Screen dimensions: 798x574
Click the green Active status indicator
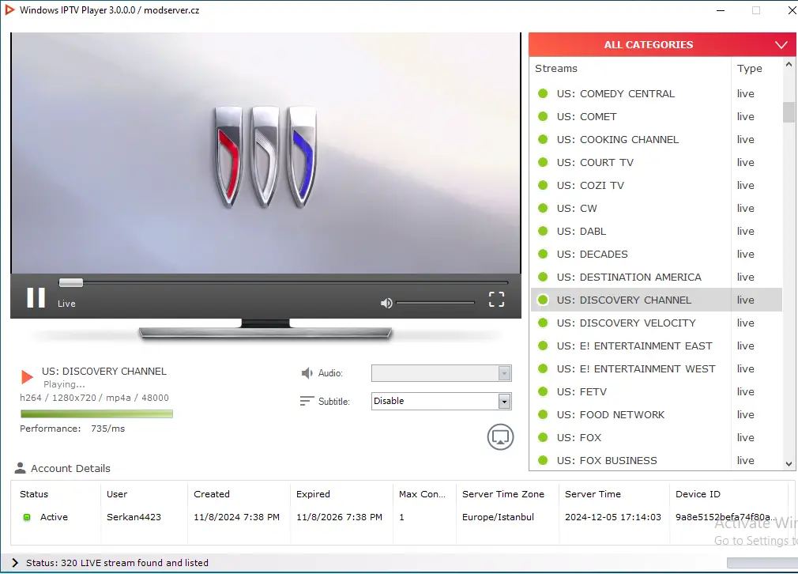pos(27,517)
